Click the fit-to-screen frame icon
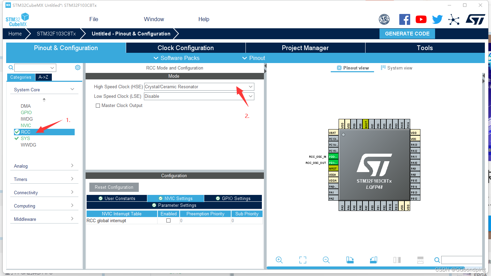Screen dimensions: 491x276 point(302,260)
